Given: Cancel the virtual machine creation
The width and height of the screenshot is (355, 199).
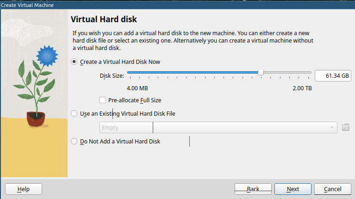Looking at the screenshot, I should (332, 189).
